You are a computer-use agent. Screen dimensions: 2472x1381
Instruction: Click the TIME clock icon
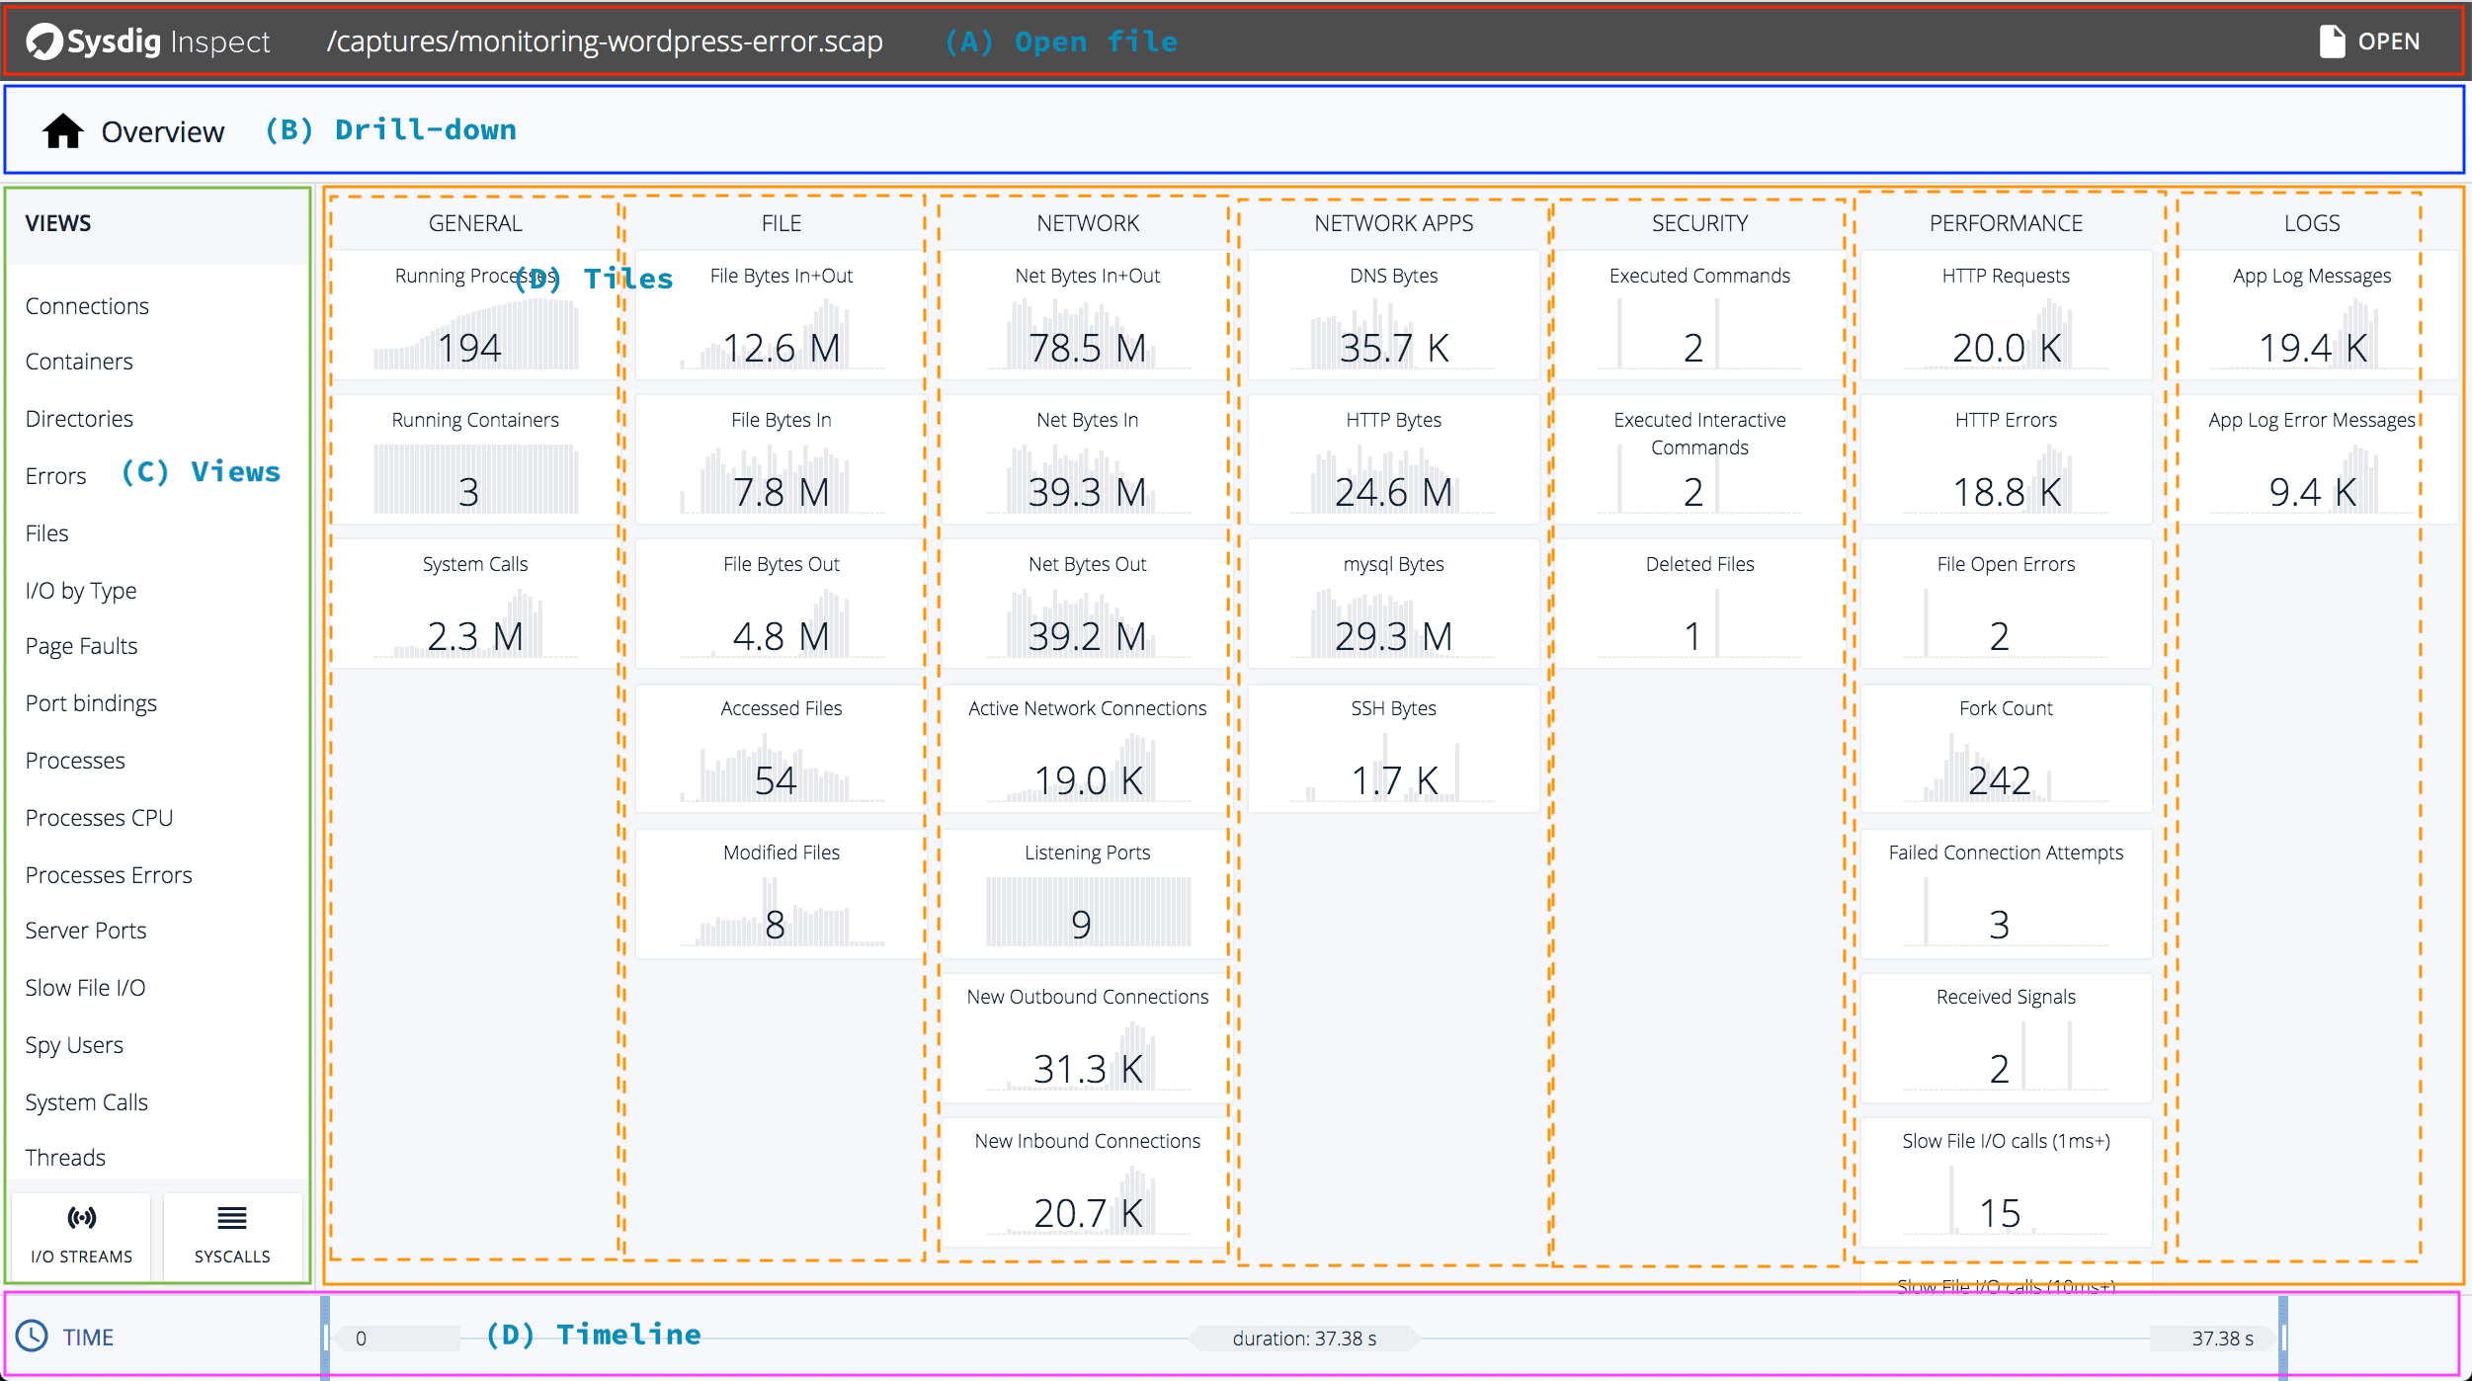(32, 1336)
